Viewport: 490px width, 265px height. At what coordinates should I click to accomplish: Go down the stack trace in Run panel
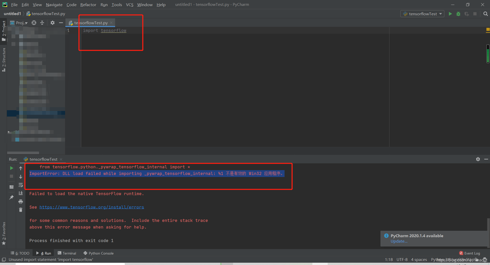point(21,176)
